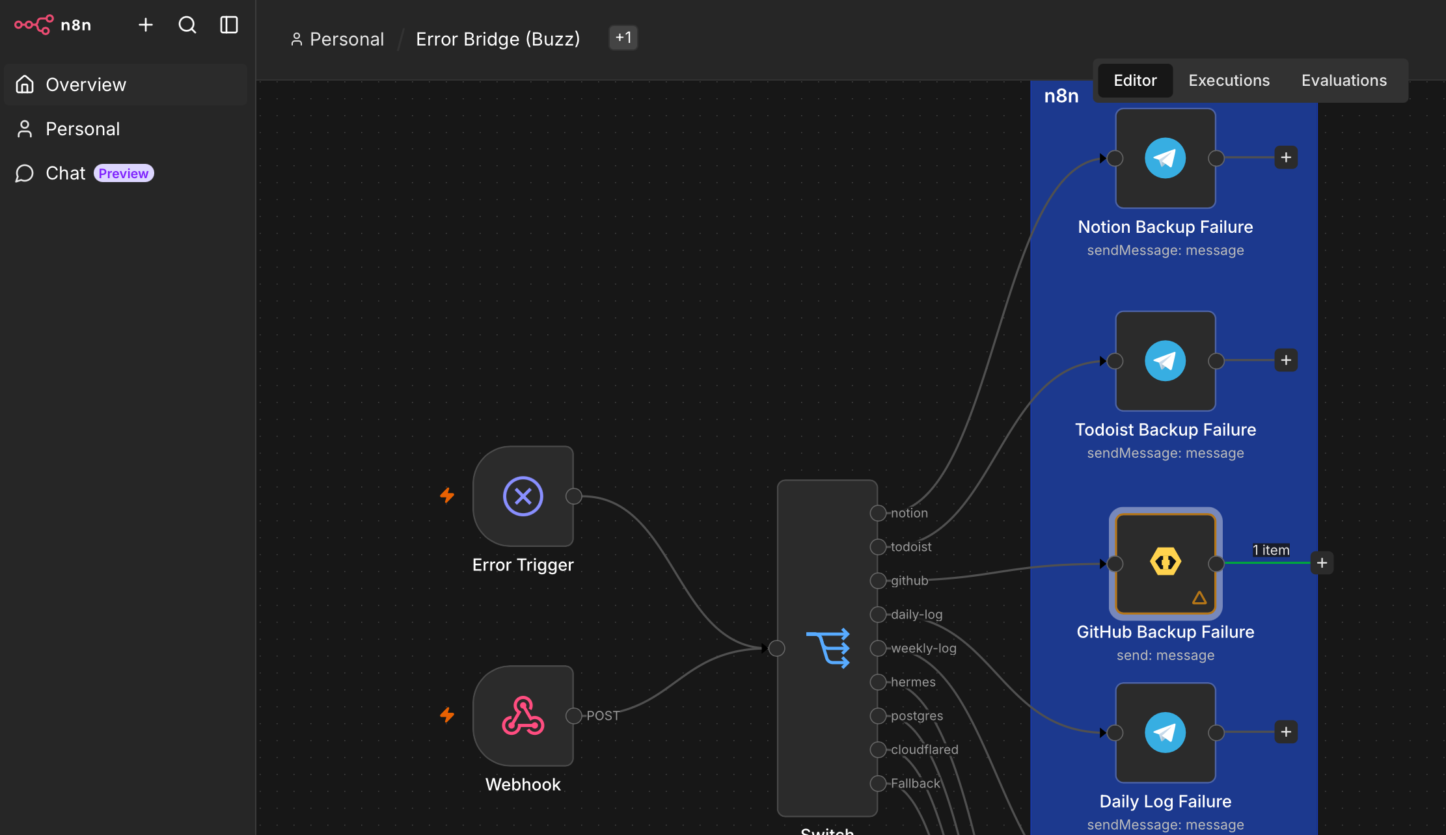Select the Todoist Backup Failure Telegram node
Screen dimensions: 1446x835
(1166, 361)
